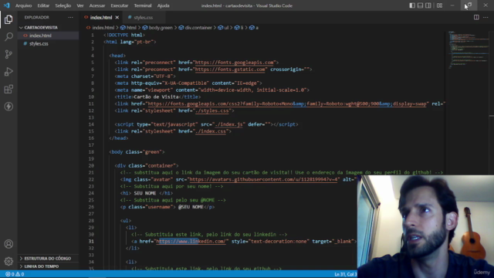This screenshot has height=278, width=494.
Task: Expand the LINHA DO TEMPO section
Action: click(42, 266)
